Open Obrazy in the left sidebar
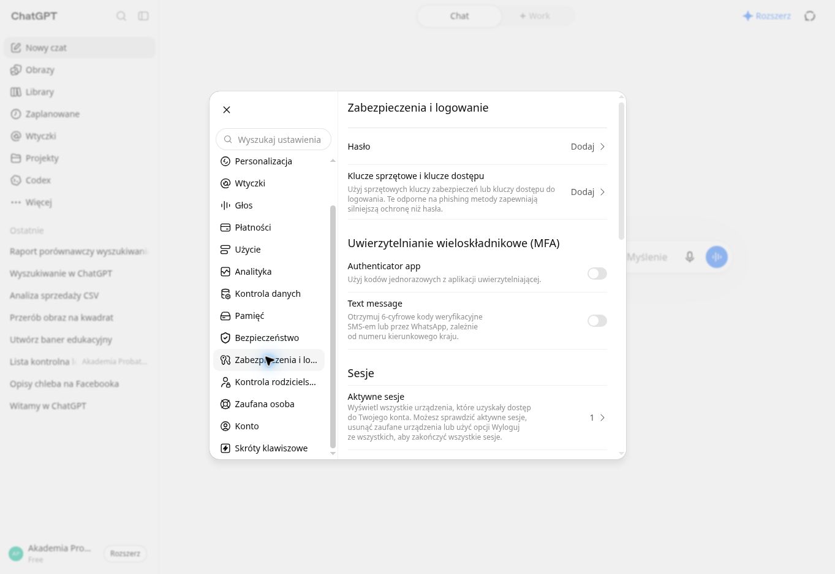 click(x=80, y=70)
